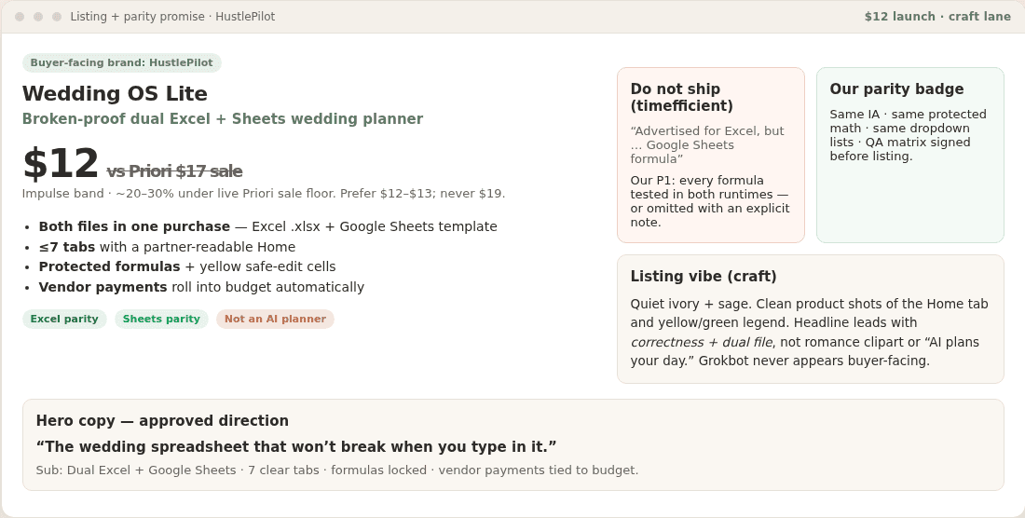
Task: Click the 'Sub: Dual Excel + Google Sheets' line
Action: [x=336, y=470]
